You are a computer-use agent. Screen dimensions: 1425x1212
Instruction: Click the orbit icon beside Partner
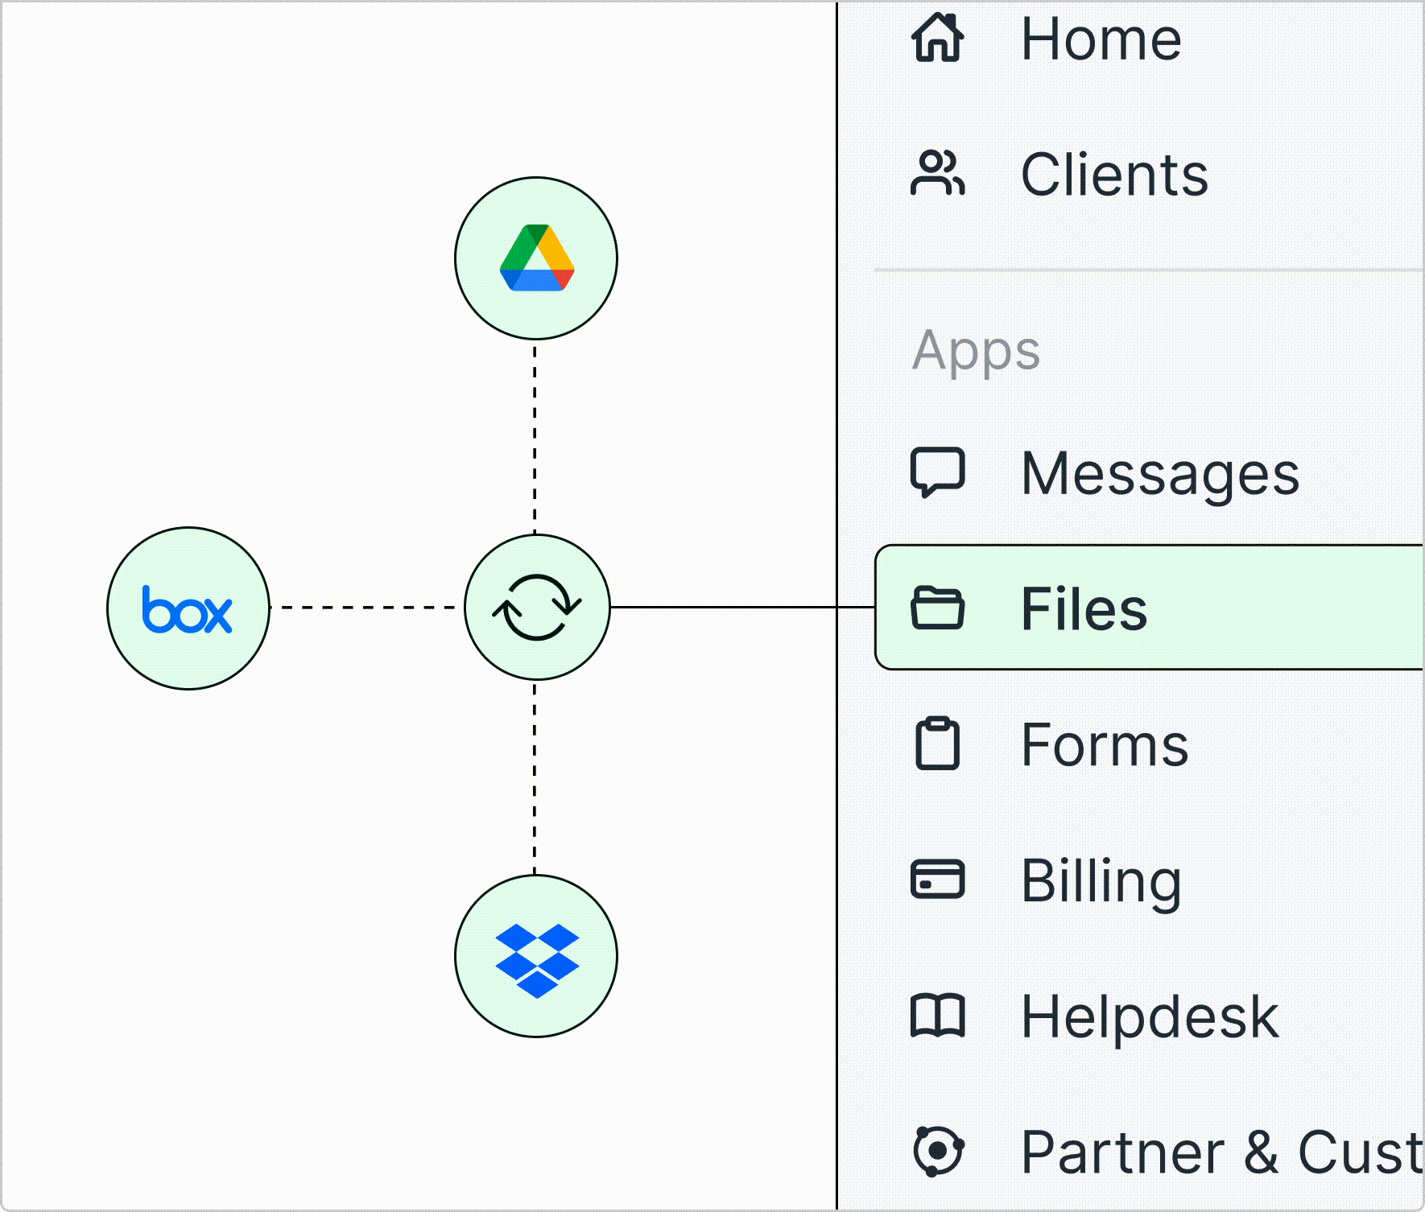coord(937,1151)
